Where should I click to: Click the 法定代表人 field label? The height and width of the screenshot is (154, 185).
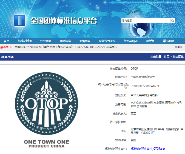[120, 113]
